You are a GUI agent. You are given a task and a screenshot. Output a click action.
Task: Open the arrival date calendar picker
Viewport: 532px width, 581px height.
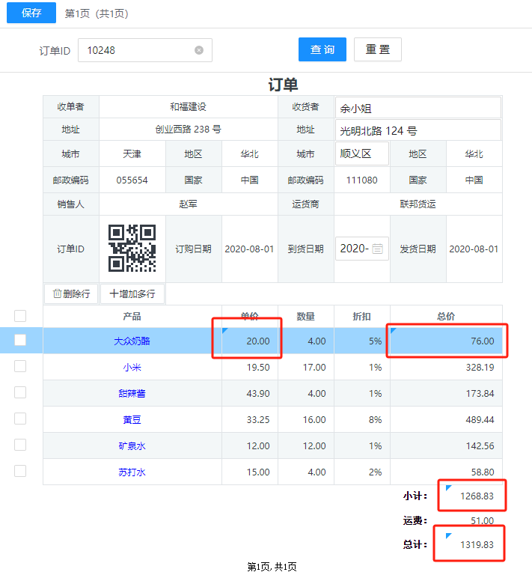[x=378, y=249]
